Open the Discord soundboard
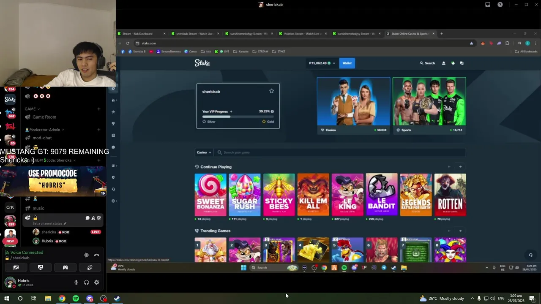This screenshot has width=541, height=304. pos(90,267)
